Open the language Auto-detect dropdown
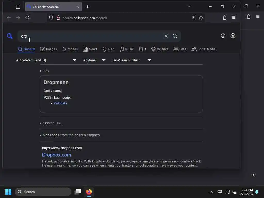The image size is (264, 198). pyautogui.click(x=46, y=60)
